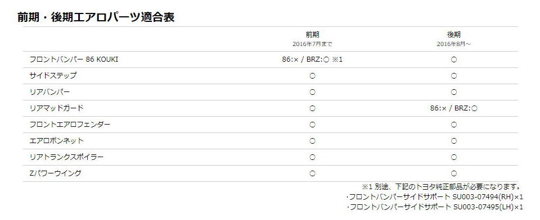
Task: Click the Zパワーウイング row label
Action: tap(56, 173)
